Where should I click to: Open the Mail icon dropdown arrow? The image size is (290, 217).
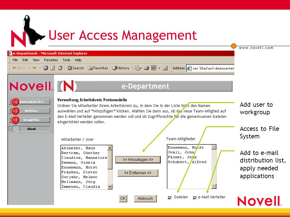point(141,68)
